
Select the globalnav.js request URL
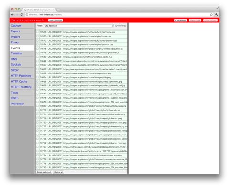pyautogui.click(x=91, y=52)
